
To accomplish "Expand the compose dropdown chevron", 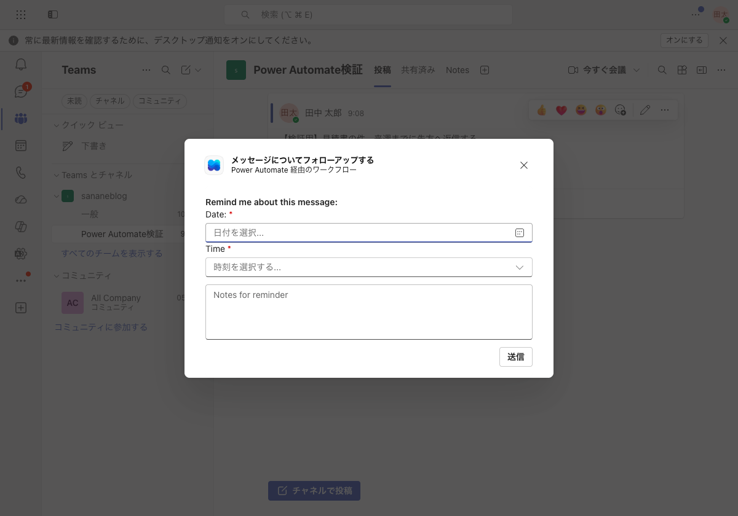I will click(x=198, y=70).
